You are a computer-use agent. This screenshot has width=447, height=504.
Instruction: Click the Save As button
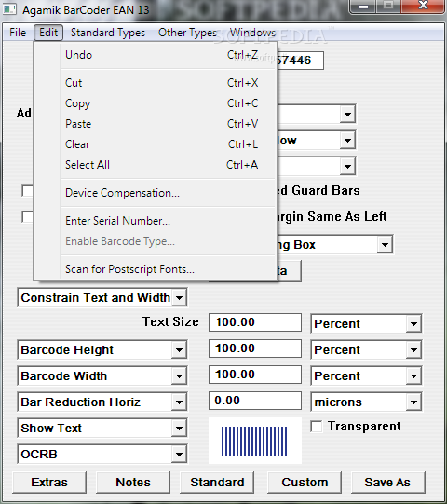point(388,483)
